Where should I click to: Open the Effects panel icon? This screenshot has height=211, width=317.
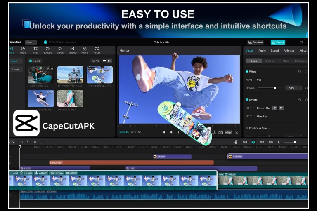60,50
